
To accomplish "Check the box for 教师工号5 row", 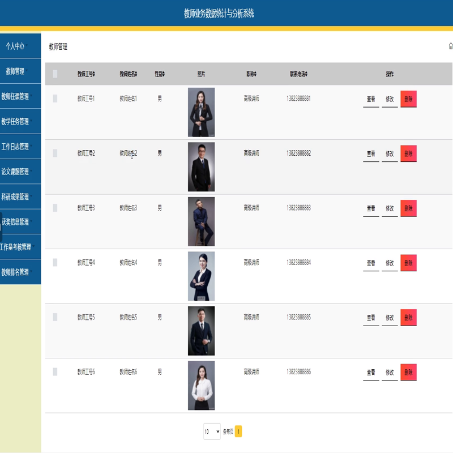I will (55, 317).
